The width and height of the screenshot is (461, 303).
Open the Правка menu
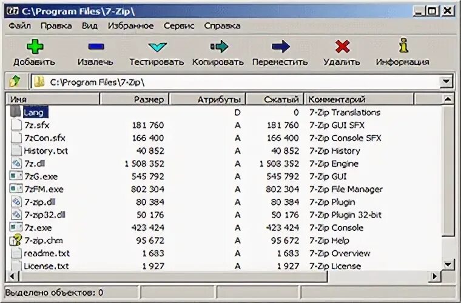click(x=56, y=26)
